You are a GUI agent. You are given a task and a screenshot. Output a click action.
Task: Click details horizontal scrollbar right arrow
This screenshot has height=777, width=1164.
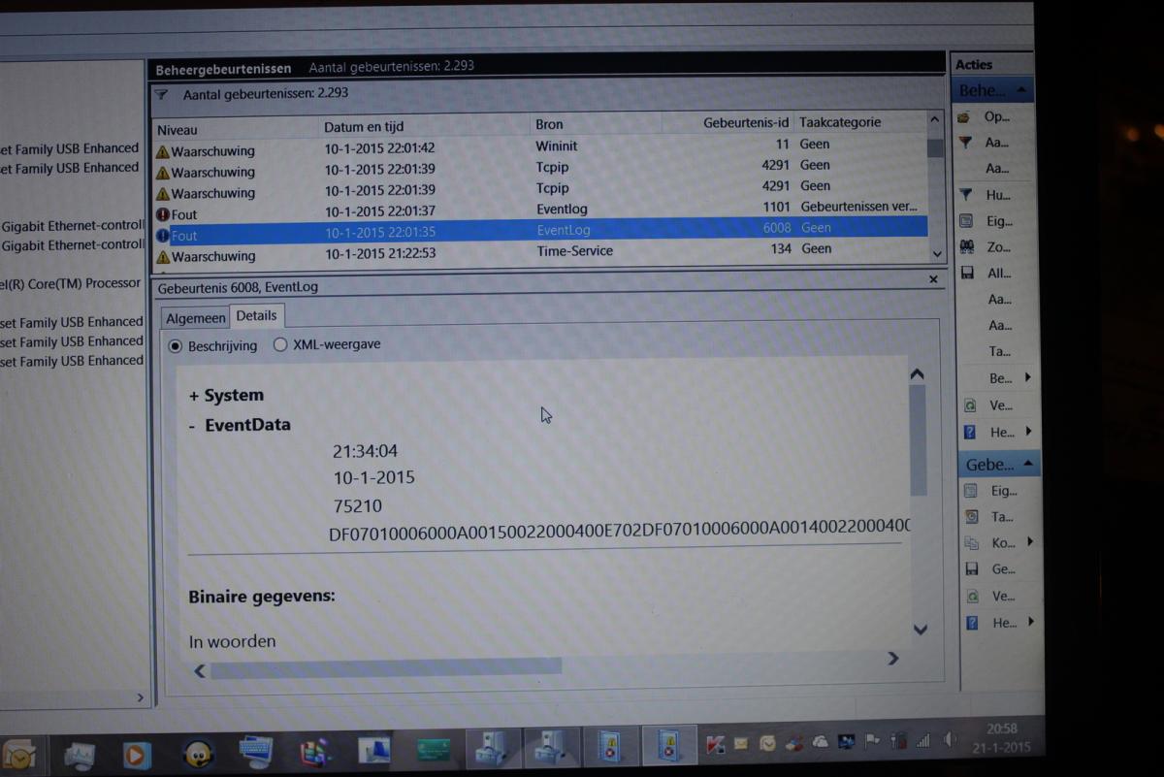(x=892, y=659)
